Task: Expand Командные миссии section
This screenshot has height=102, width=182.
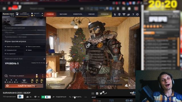Action: [24, 28]
